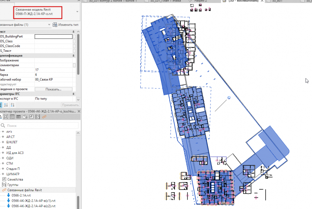The width and height of the screenshot is (312, 209).
Task: Switch to 'Разрез 2' view tab
Action: [200, 1]
